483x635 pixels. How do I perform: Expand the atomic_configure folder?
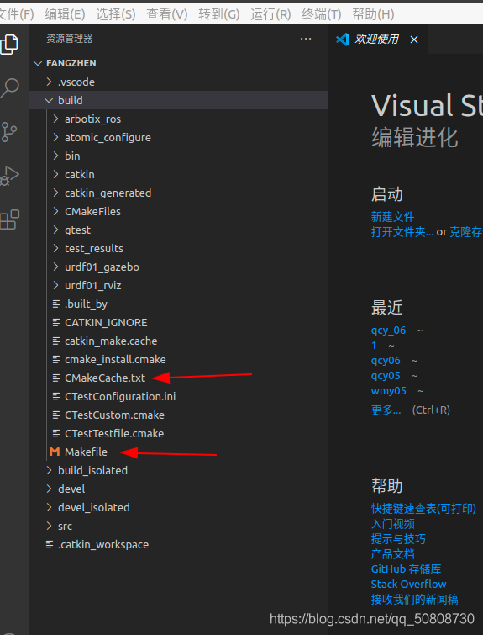[x=55, y=137]
